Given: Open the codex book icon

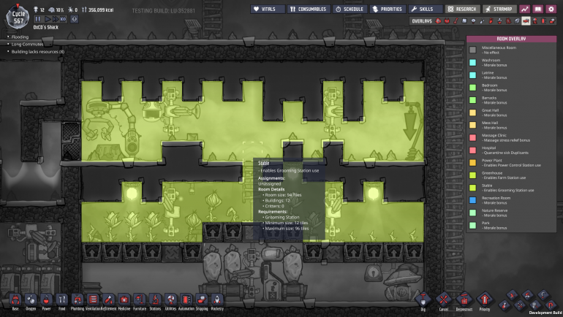Looking at the screenshot, I should coord(537,9).
